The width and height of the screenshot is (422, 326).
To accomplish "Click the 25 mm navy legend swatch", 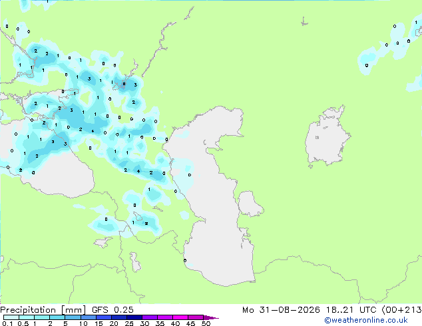I will coord(134,317).
